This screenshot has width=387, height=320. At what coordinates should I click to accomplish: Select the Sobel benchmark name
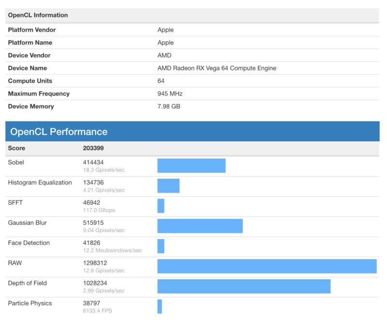(x=16, y=163)
